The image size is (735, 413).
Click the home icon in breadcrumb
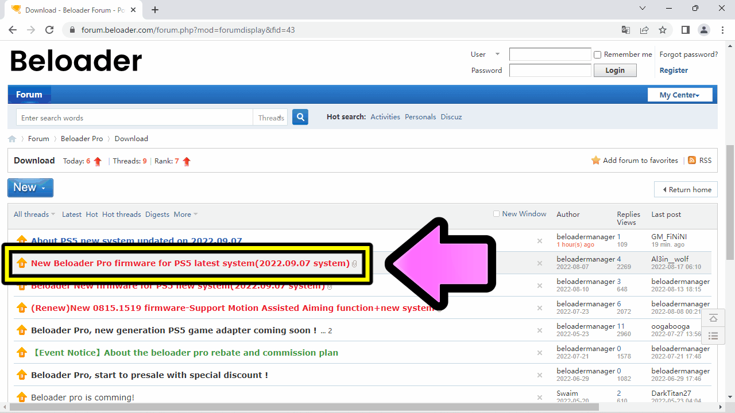(12, 139)
